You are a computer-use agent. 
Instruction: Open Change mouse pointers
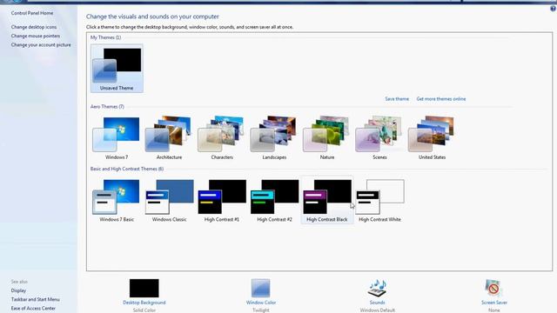click(35, 36)
